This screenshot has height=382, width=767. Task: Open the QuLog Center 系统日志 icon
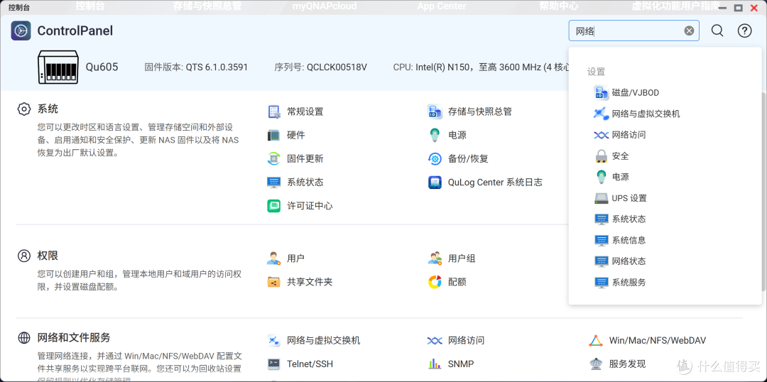tap(435, 182)
